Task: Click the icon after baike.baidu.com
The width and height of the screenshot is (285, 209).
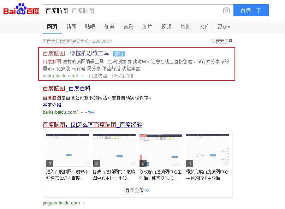Action: [x=91, y=112]
